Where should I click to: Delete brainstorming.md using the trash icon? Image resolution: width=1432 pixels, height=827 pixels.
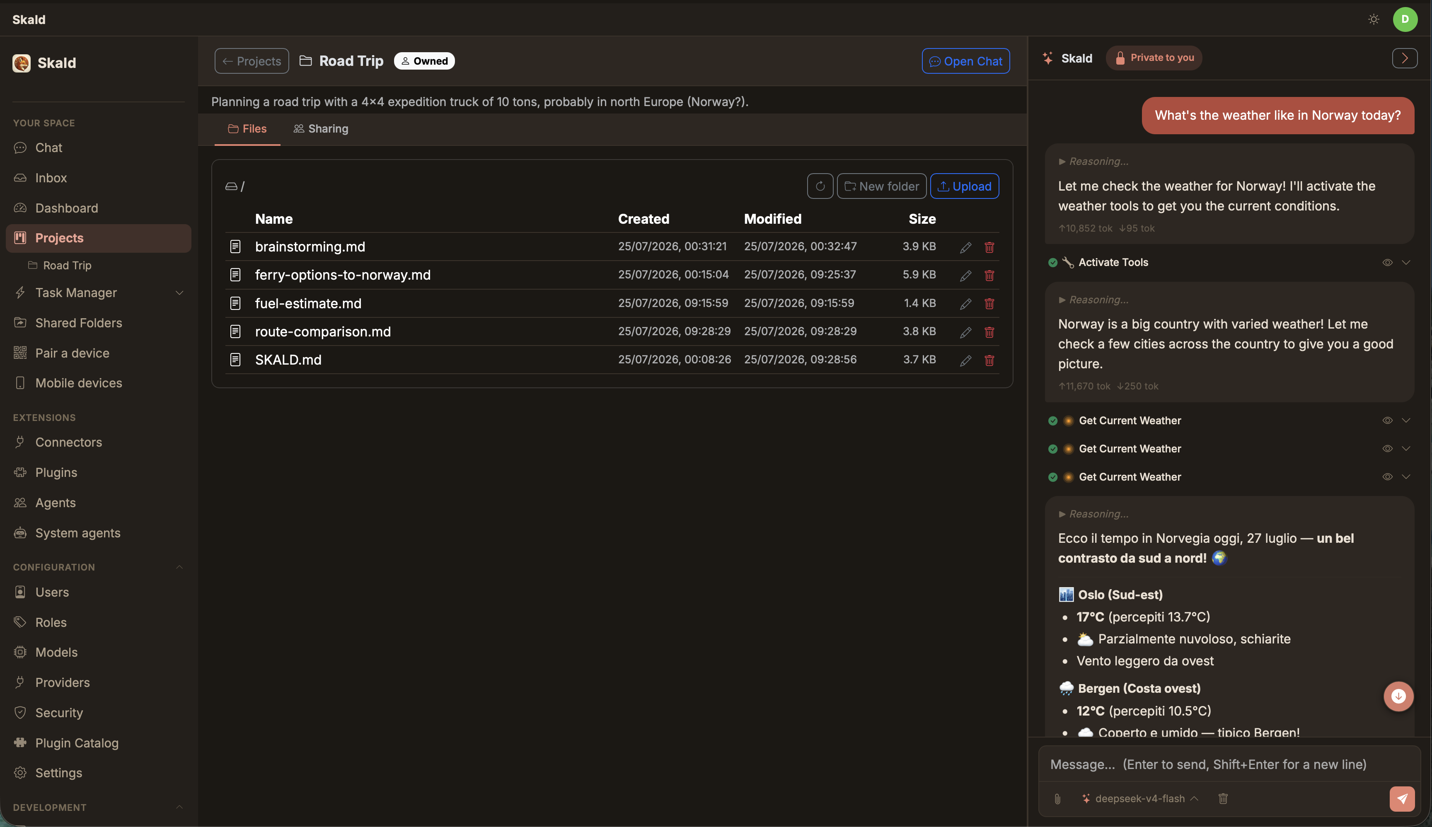point(989,247)
